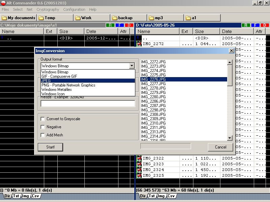Switch to left panel Csv tab
Screen dimensions: 270x202
pyautogui.click(x=35, y=196)
